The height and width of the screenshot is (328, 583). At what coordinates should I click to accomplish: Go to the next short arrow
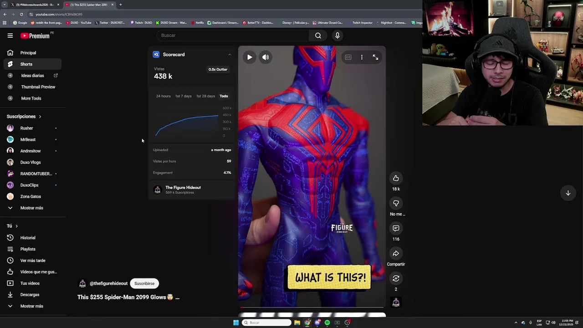[568, 193]
